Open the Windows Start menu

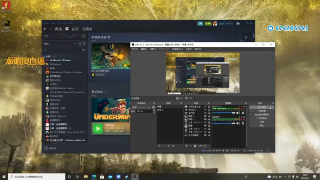pyautogui.click(x=4, y=177)
